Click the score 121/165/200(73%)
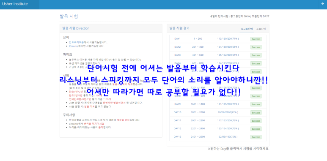The height and width of the screenshot is (161, 327). [228, 104]
